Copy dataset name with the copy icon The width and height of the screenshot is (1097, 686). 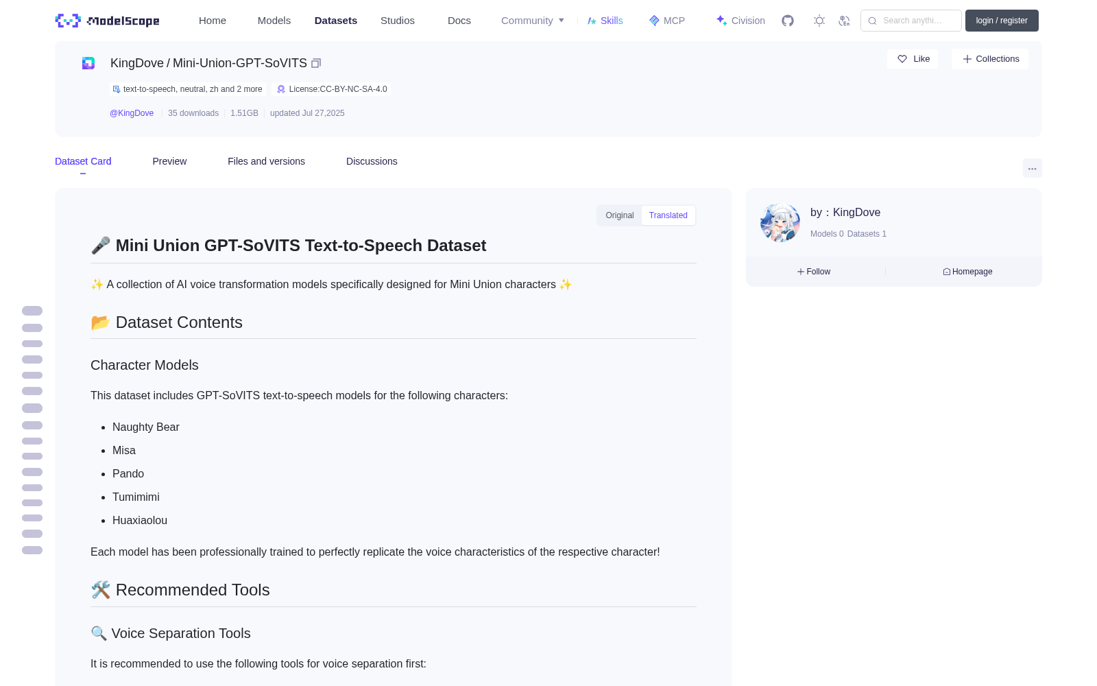[316, 63]
